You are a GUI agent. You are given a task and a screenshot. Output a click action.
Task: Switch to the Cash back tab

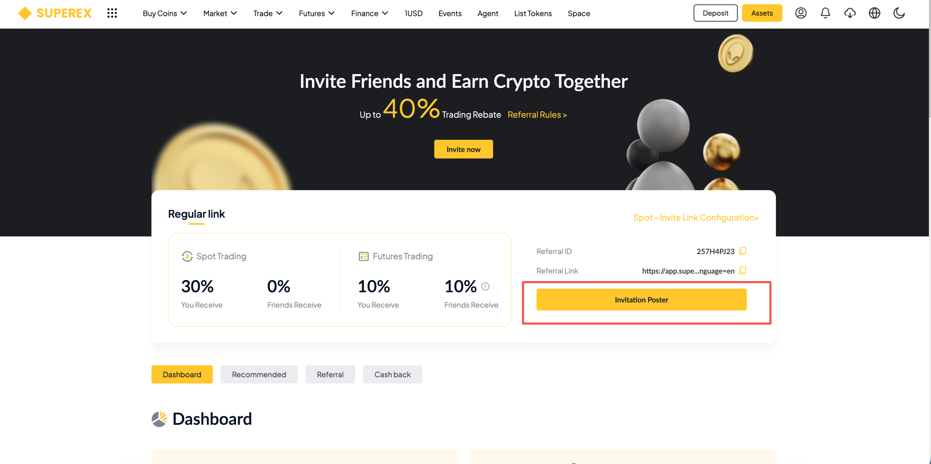(x=392, y=374)
